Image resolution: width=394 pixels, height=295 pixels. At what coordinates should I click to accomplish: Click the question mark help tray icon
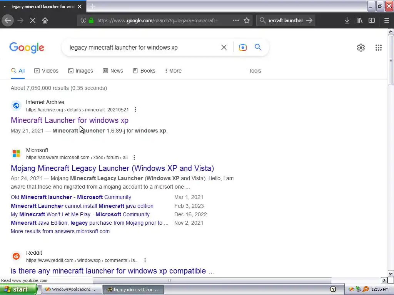(333, 290)
